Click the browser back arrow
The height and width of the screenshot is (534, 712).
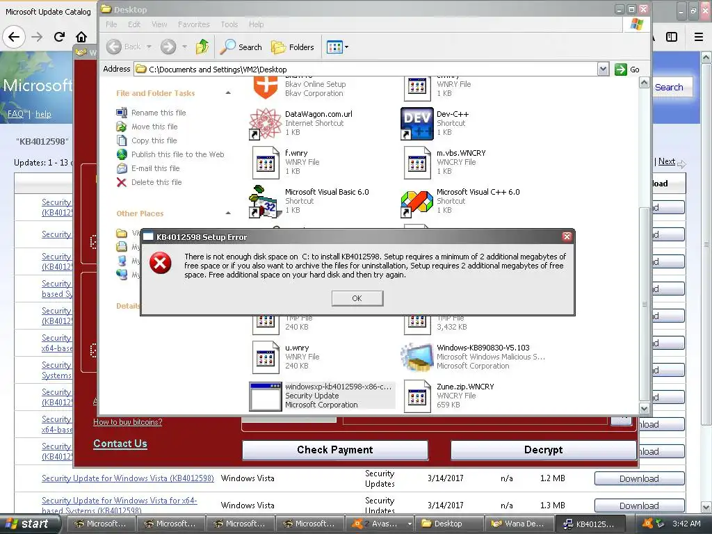tap(14, 37)
